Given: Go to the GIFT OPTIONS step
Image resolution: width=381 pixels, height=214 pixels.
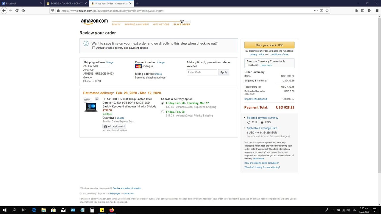Looking at the screenshot, I should coord(161,24).
